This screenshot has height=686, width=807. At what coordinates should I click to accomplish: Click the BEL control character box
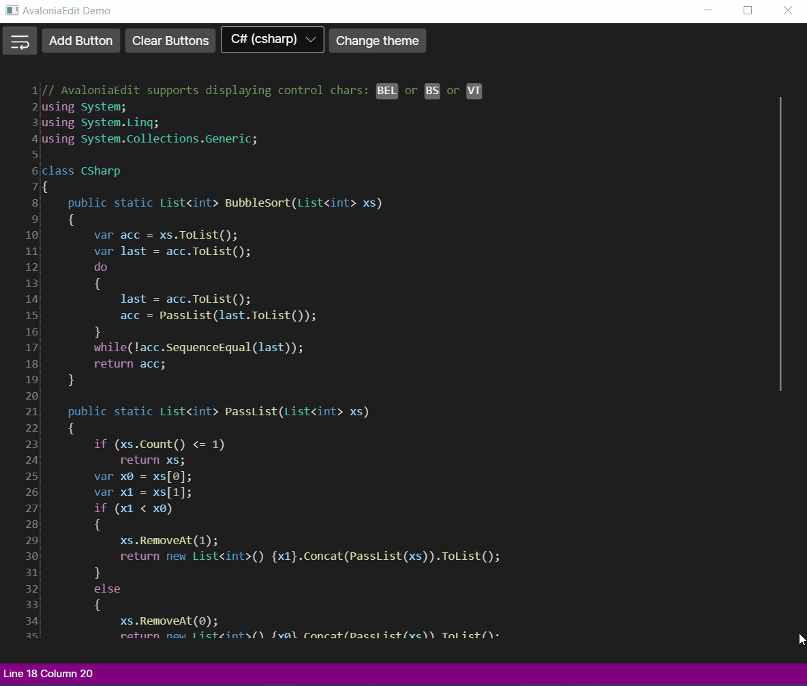(387, 91)
